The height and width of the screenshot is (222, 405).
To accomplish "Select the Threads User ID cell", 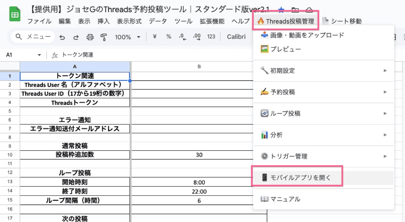I will pos(75,93).
